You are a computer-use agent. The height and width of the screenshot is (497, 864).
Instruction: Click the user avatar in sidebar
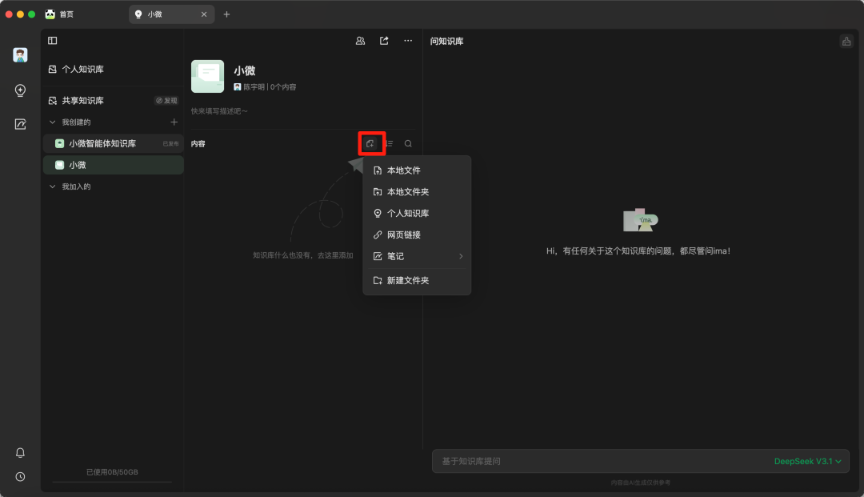click(20, 55)
